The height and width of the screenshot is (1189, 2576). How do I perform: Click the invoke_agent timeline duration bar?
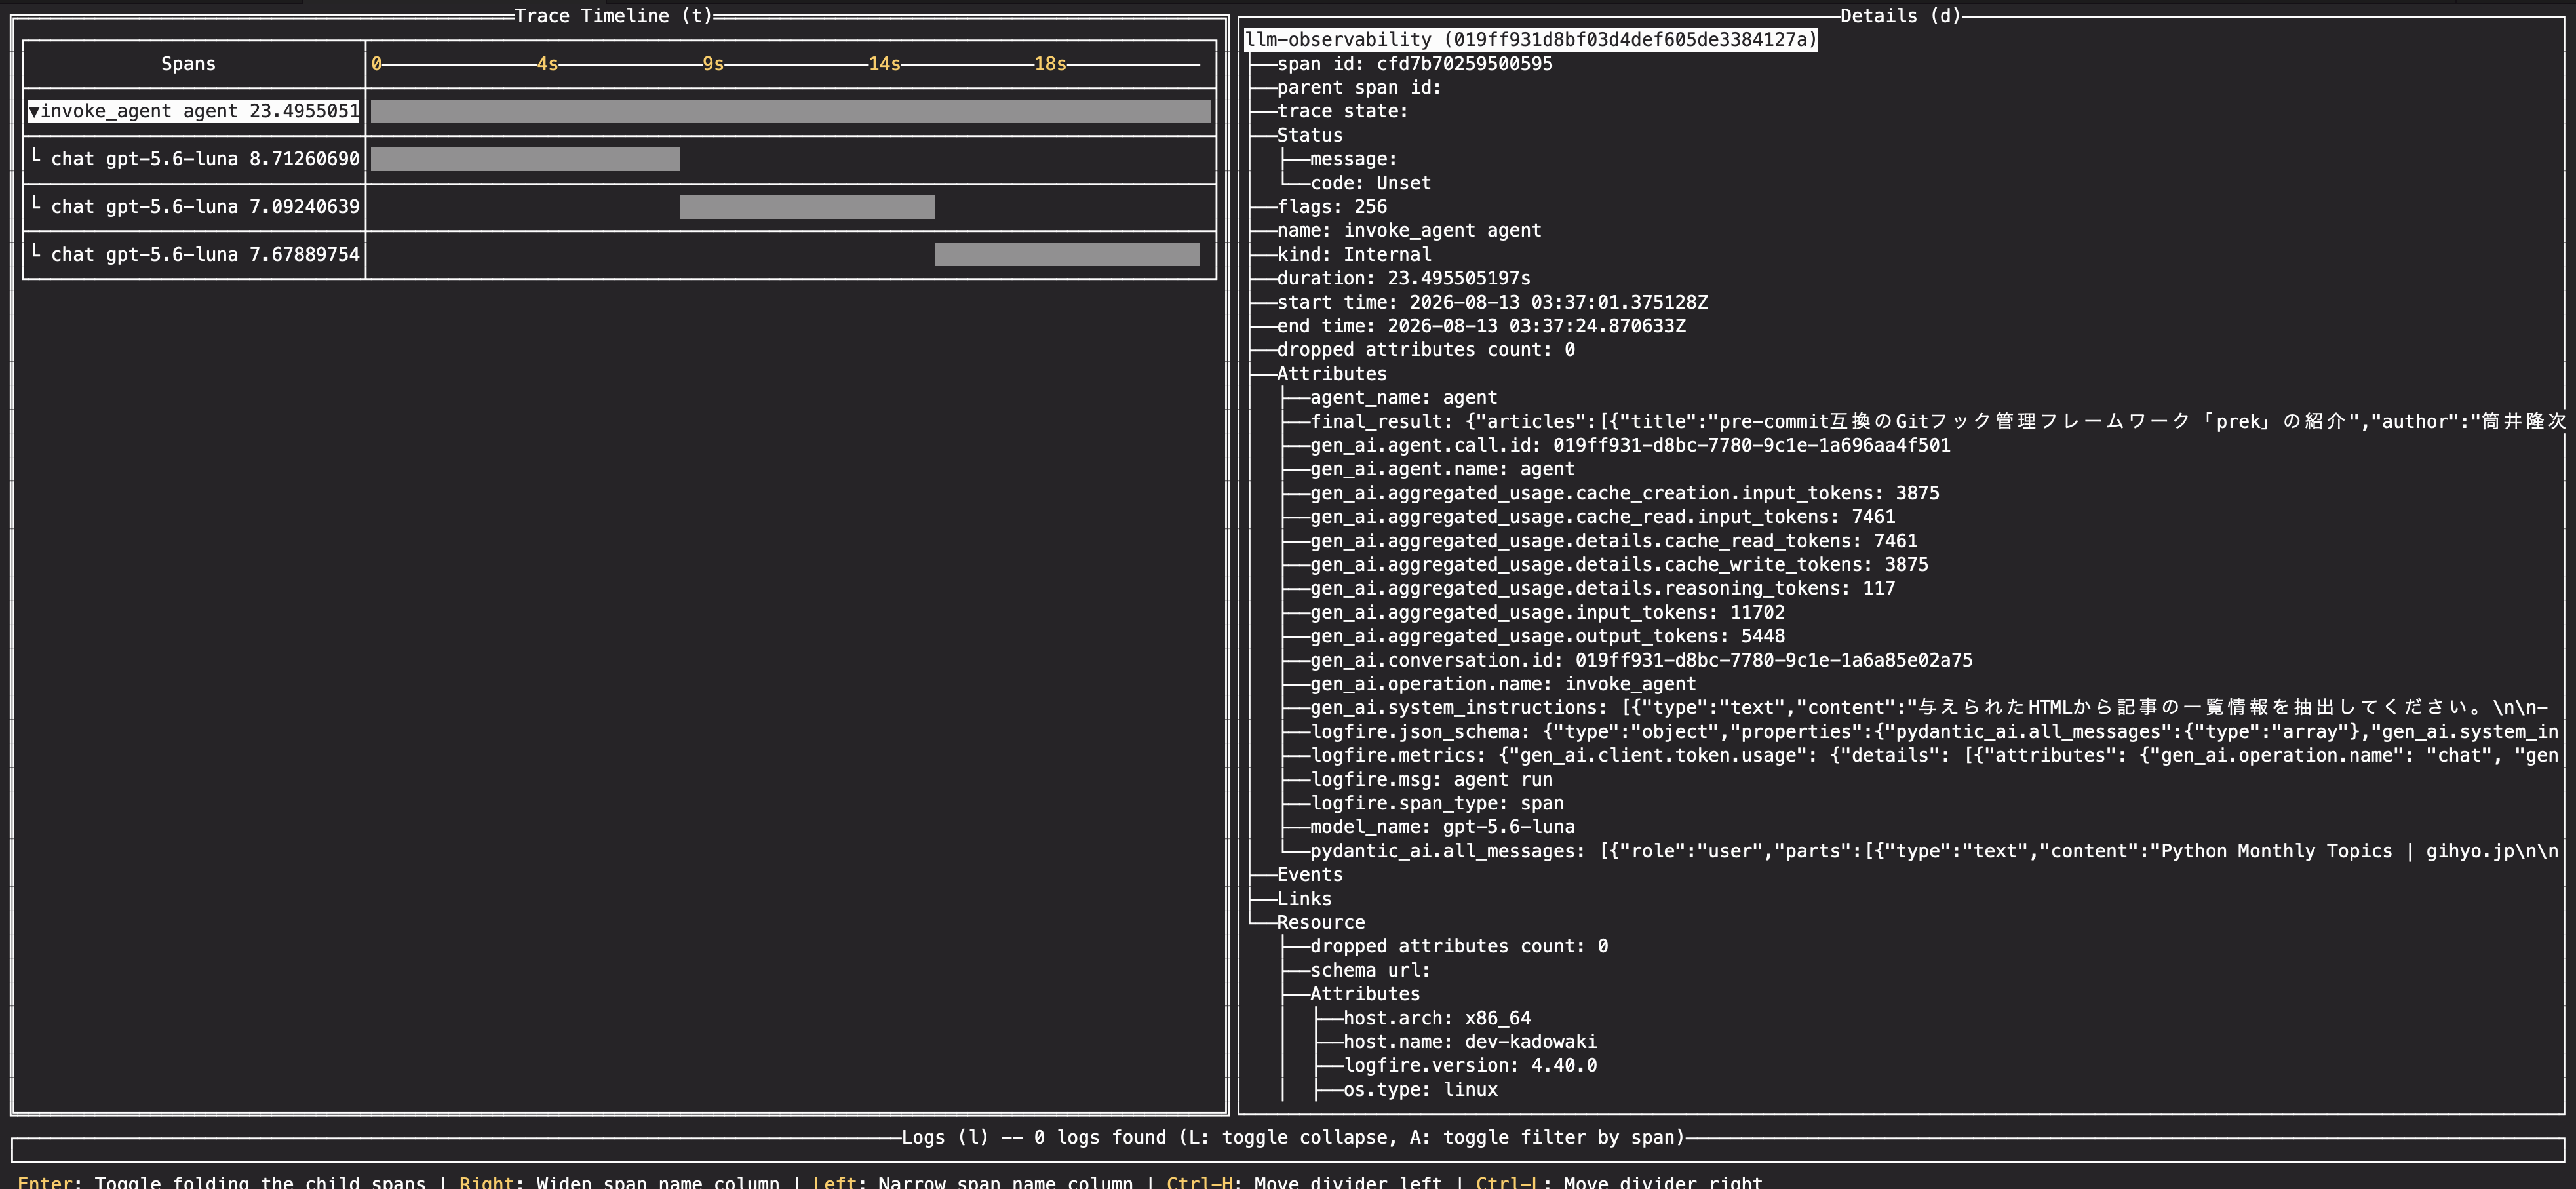pyautogui.click(x=790, y=111)
